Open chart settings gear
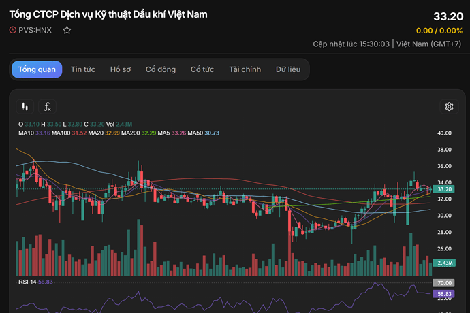The height and width of the screenshot is (313, 470). tap(449, 107)
